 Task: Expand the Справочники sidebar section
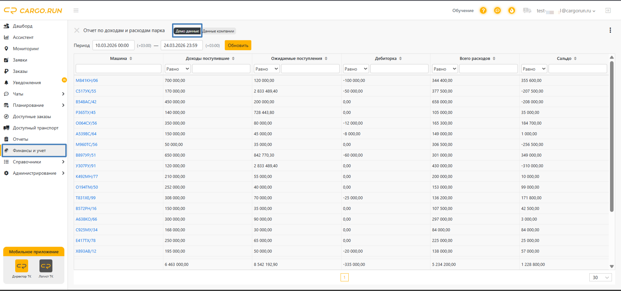click(34, 162)
